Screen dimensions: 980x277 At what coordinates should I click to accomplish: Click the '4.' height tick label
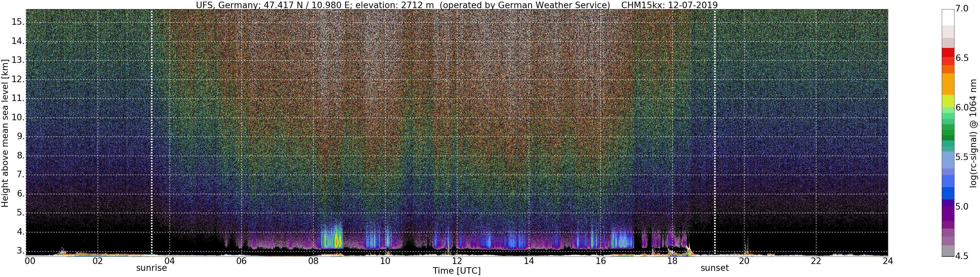click(21, 232)
